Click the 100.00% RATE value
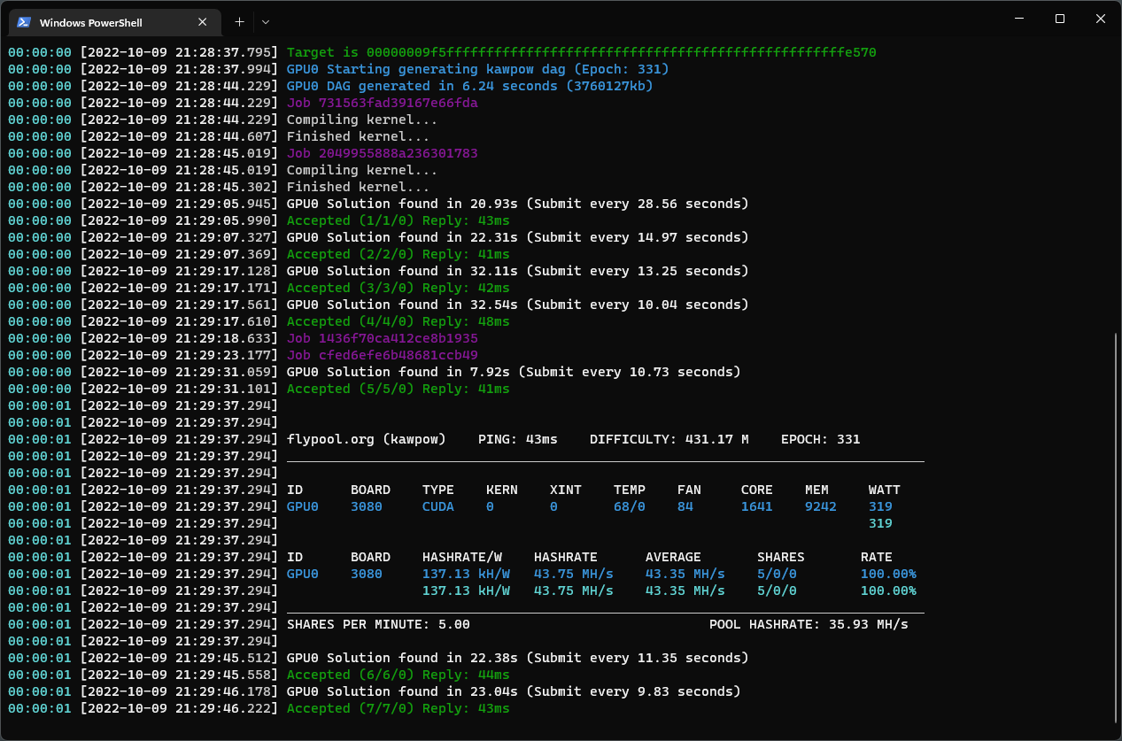 [x=888, y=574]
